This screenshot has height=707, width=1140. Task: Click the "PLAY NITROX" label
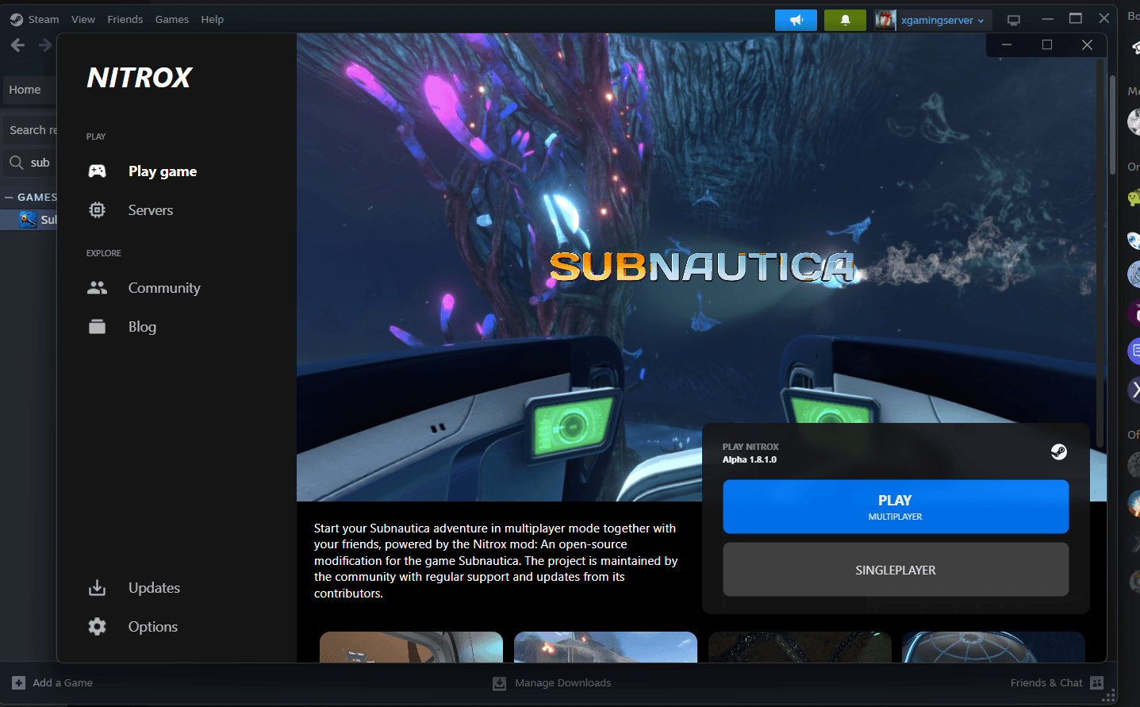point(750,447)
